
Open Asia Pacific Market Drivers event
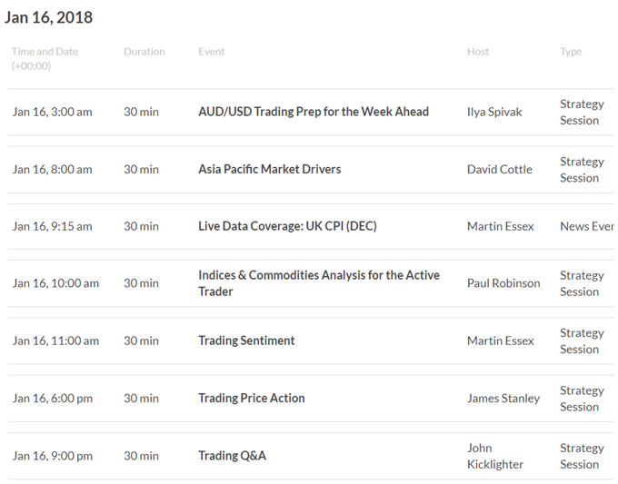[270, 169]
